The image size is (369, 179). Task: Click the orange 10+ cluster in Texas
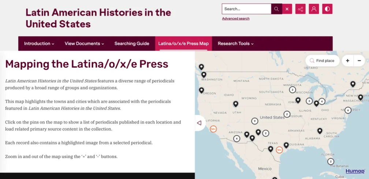pyautogui.click(x=279, y=150)
